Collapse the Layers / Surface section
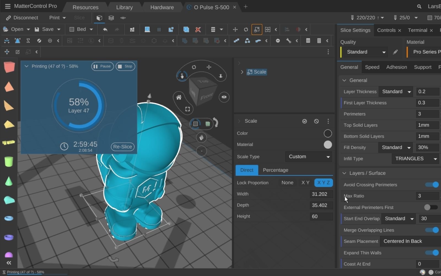Viewport: 441px width, 276px height. [x=344, y=173]
